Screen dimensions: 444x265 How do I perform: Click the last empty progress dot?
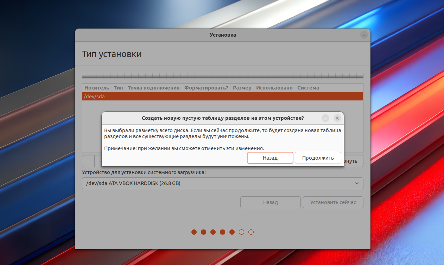pos(251,232)
